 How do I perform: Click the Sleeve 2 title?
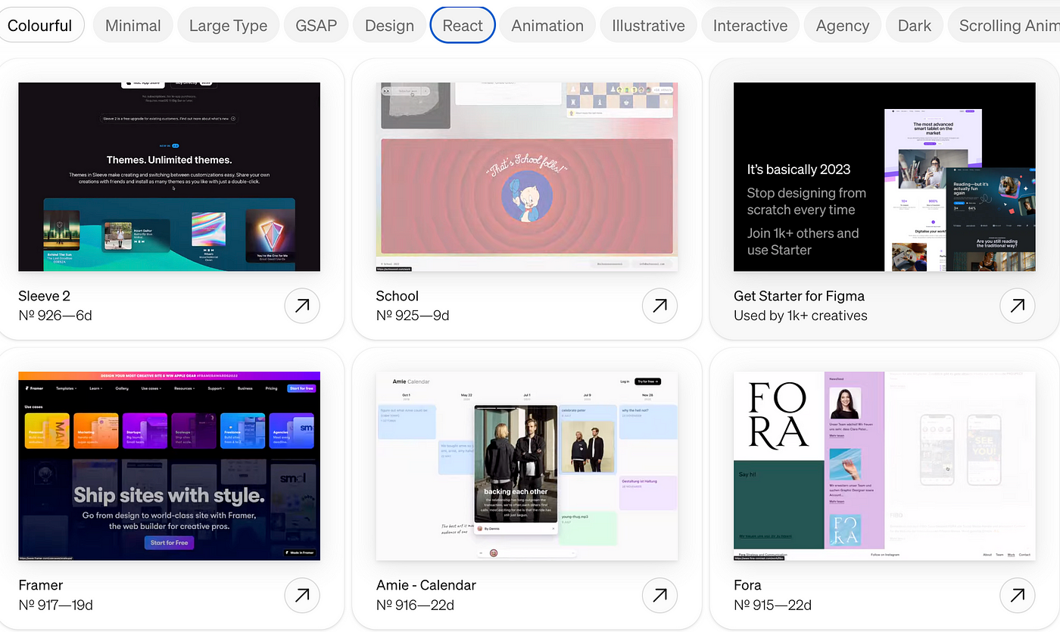[x=45, y=296]
